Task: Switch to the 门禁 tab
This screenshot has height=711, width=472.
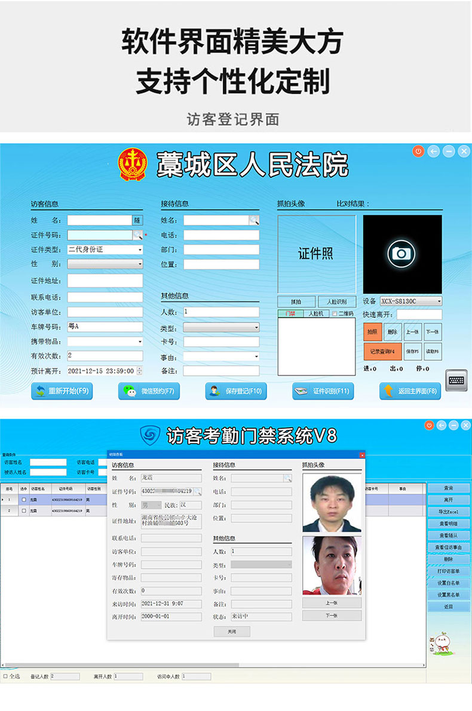Action: [290, 313]
